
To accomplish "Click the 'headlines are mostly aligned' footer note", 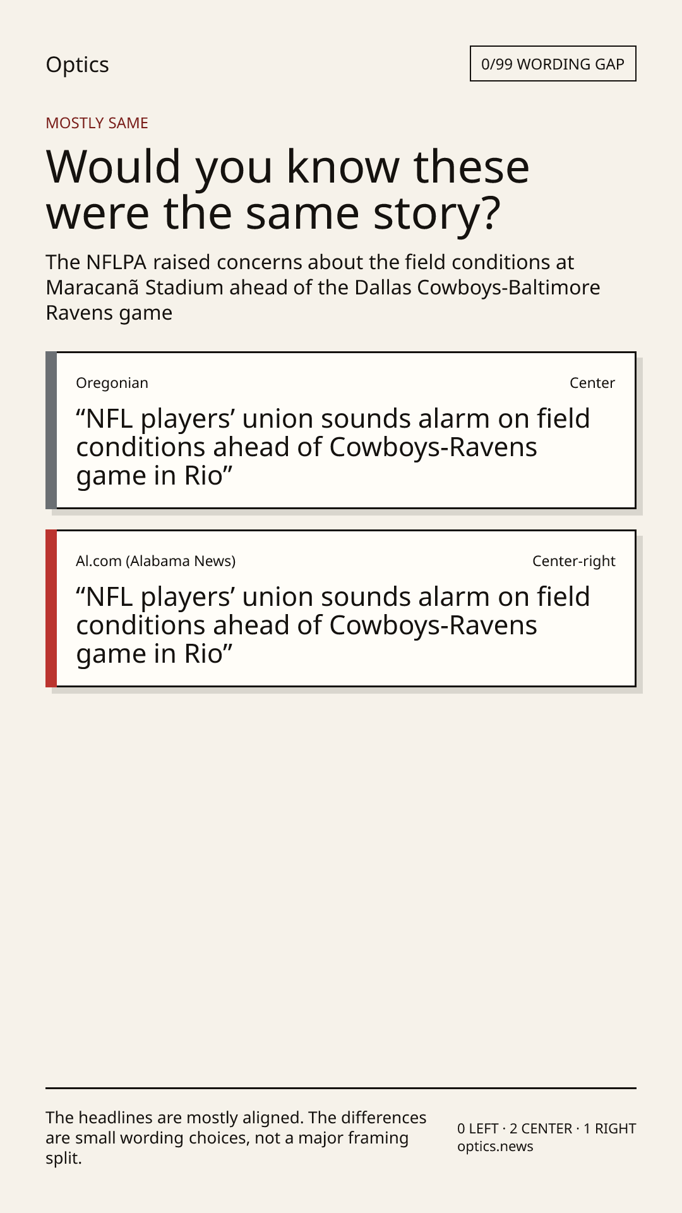I will [x=236, y=1138].
